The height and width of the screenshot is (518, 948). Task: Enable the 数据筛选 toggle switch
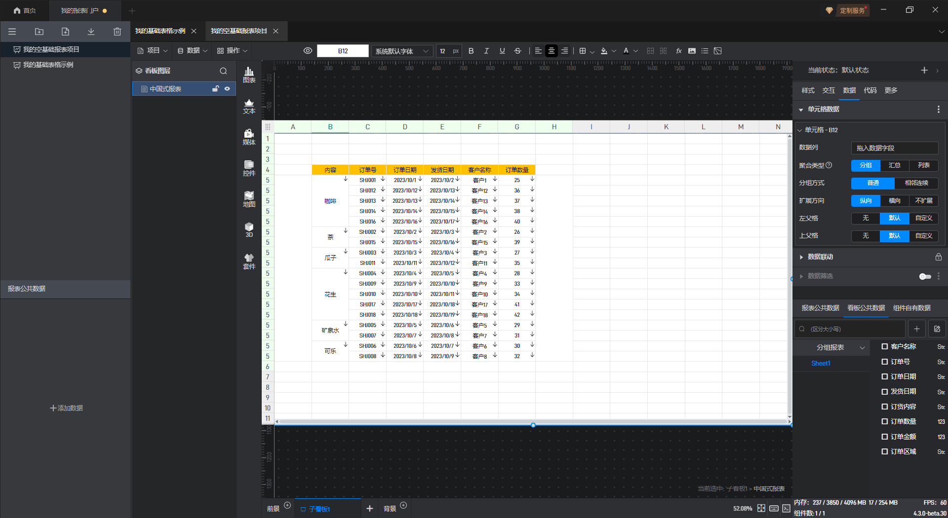tap(925, 276)
